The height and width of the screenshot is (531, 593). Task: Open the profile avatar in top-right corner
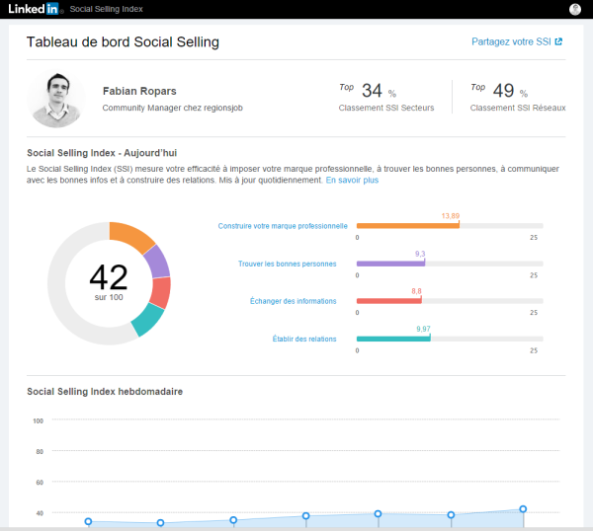pos(575,9)
